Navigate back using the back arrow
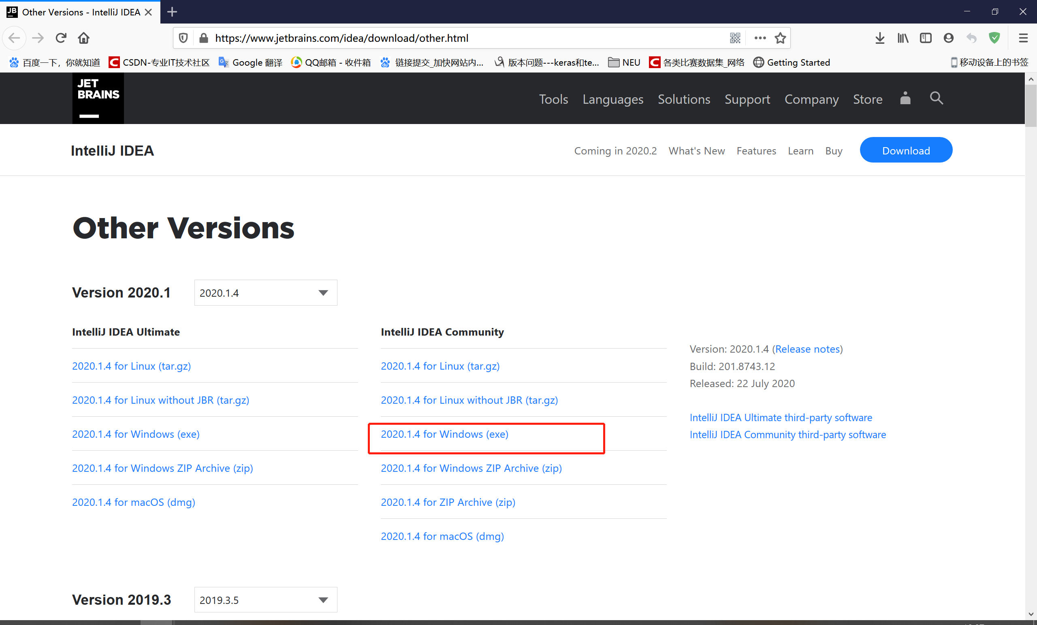 [14, 38]
